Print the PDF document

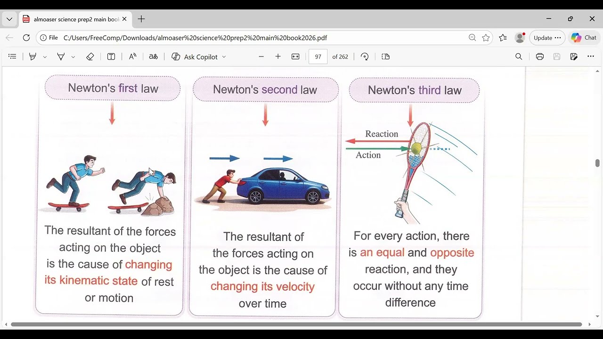point(540,56)
